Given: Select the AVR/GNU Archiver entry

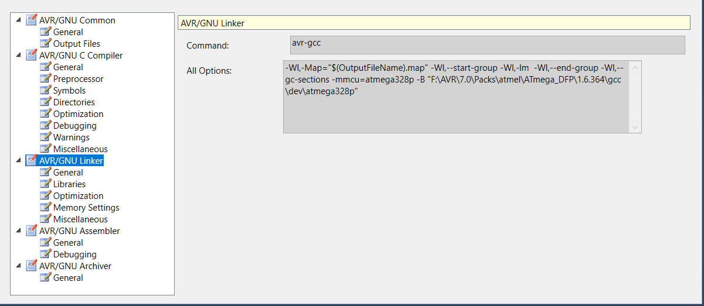Looking at the screenshot, I should pos(75,266).
